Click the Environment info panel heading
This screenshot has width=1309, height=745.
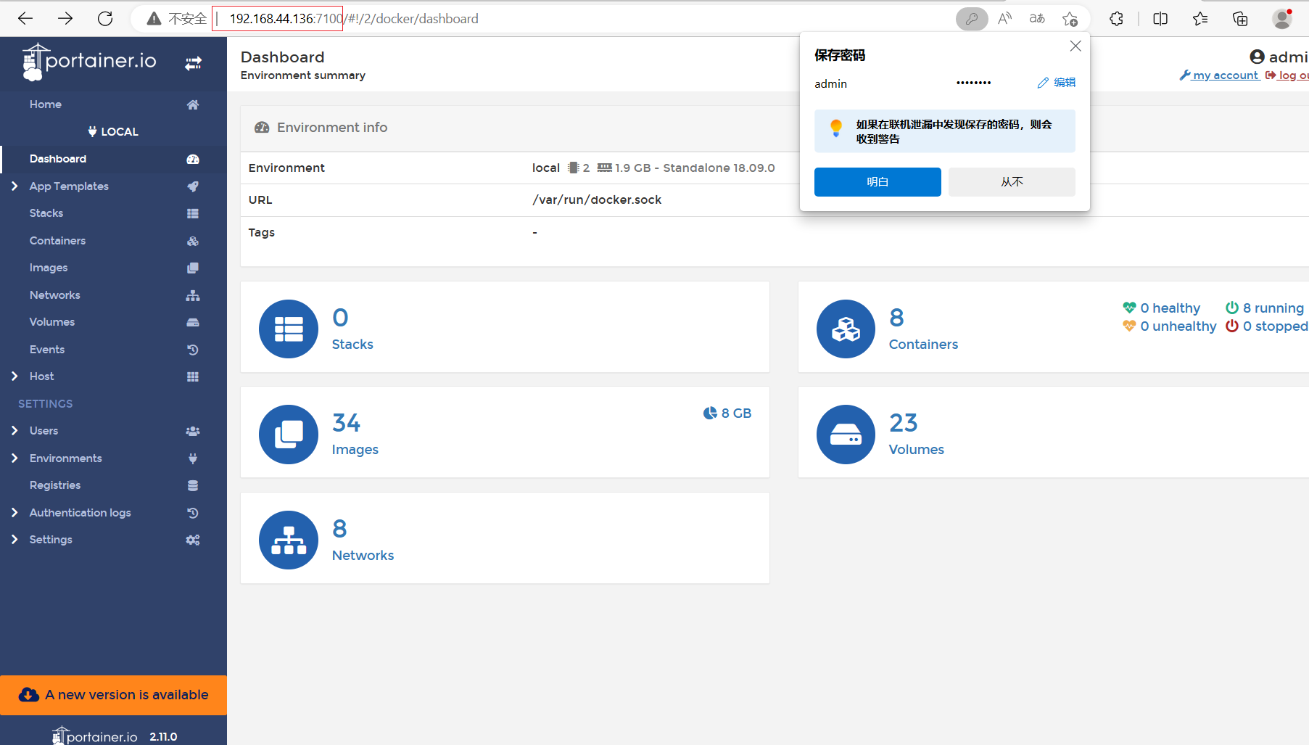(332, 128)
